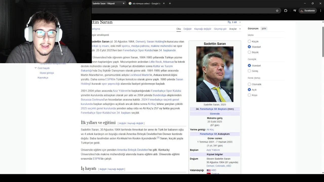This screenshot has height=182, width=324.
Task: Open the Ali Koç link in infobox
Action: (210, 130)
